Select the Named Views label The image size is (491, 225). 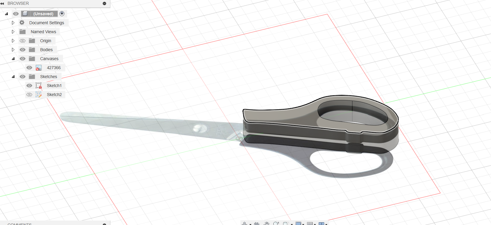43,32
